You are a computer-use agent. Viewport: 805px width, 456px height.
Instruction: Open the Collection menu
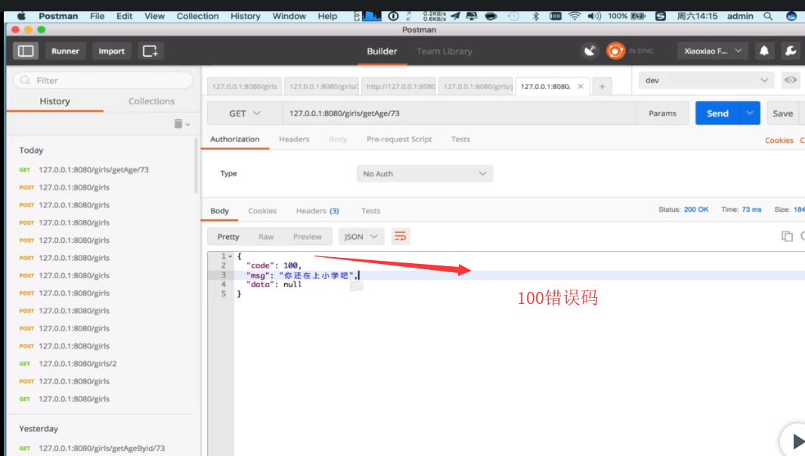point(197,16)
